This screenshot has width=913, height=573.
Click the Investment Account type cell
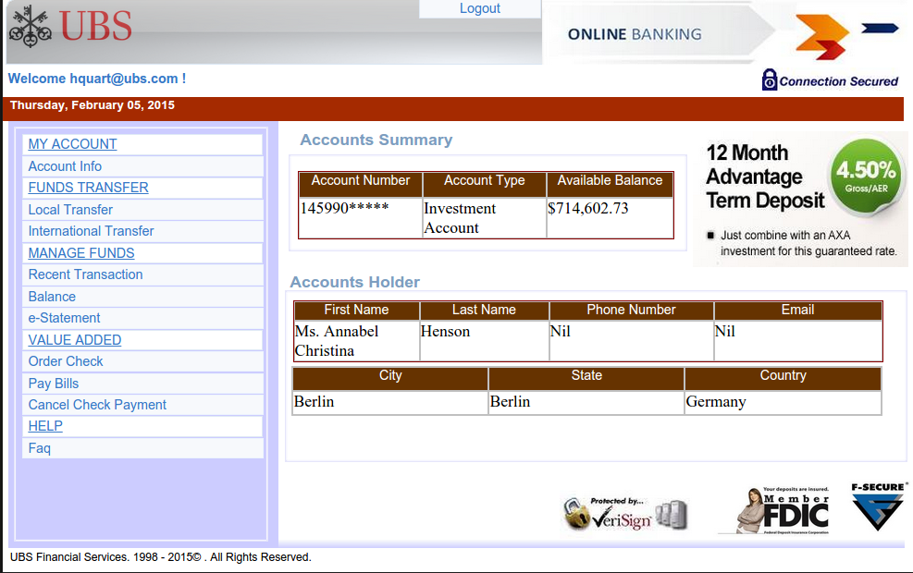click(x=485, y=218)
